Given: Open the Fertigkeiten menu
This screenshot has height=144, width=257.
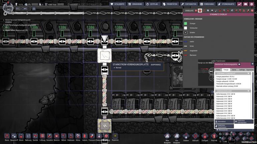Looking at the screenshot, I should [189, 4].
